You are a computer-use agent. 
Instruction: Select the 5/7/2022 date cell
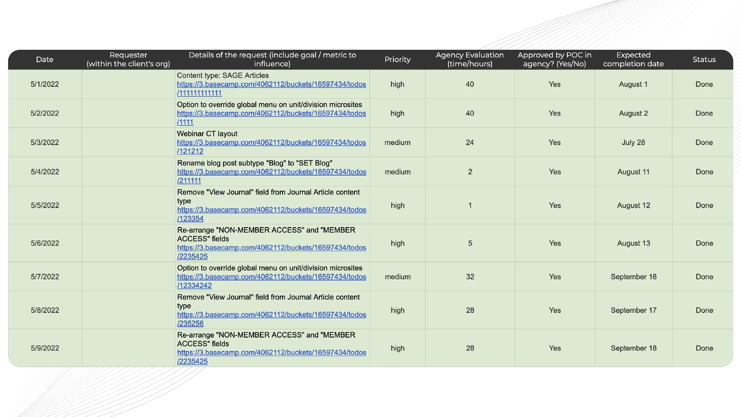[x=45, y=277]
